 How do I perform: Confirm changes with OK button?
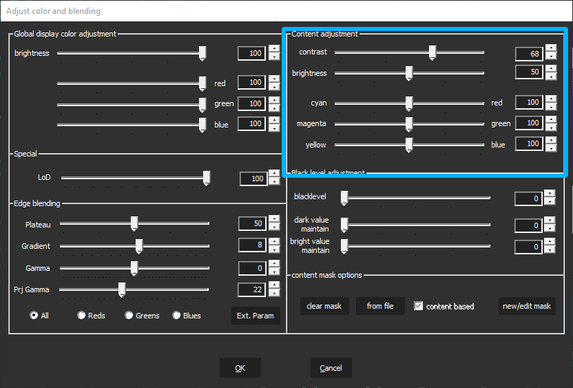click(x=240, y=368)
